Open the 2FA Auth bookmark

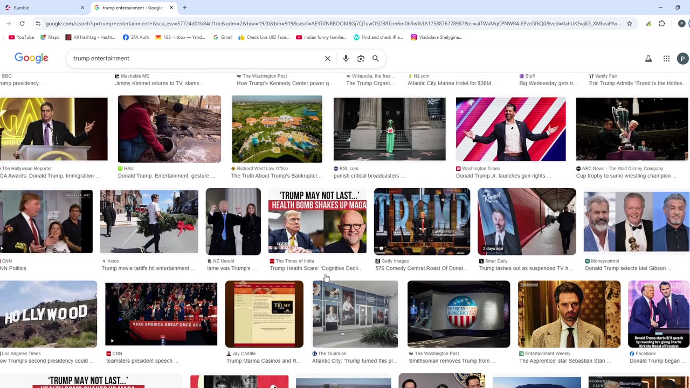(136, 37)
